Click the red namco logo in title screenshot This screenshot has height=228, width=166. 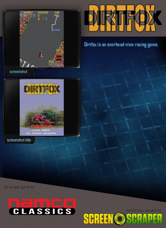click(42, 126)
